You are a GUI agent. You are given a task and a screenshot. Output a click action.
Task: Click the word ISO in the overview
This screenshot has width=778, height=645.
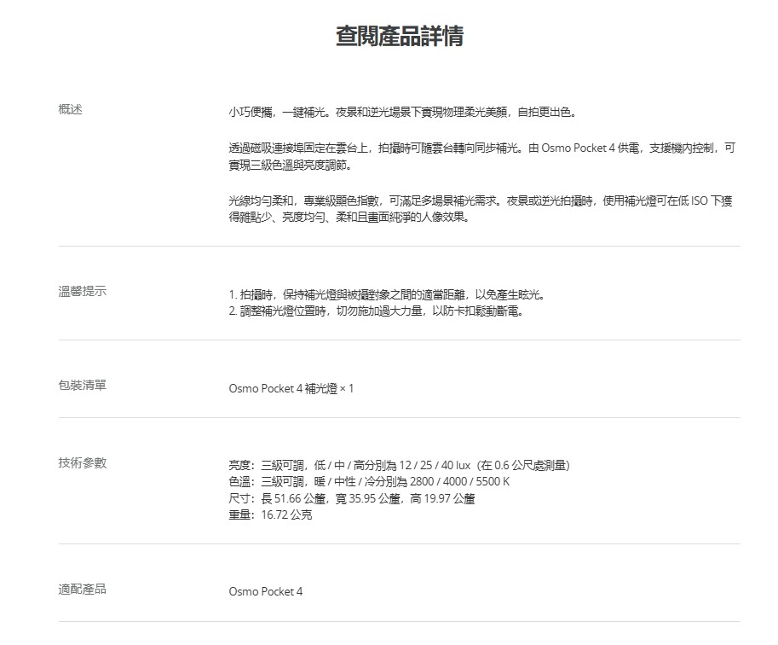click(689, 201)
